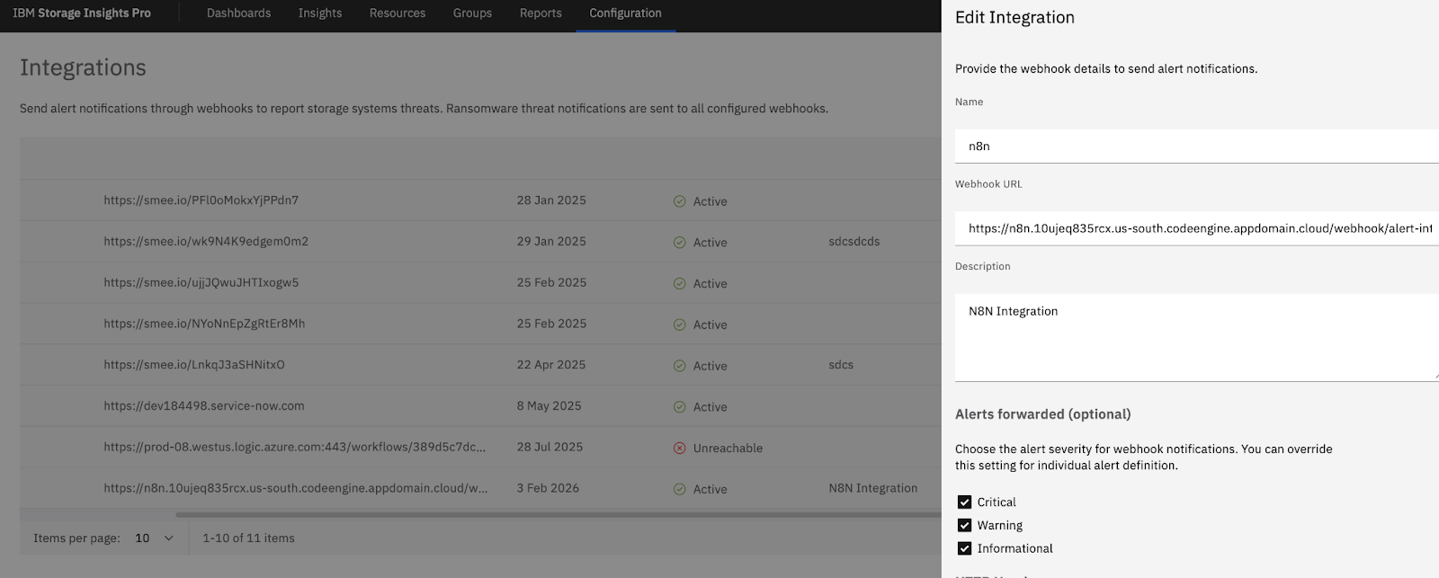The height and width of the screenshot is (578, 1439).
Task: Select the https://smee.io/ujjJQwuJHTIxogw5 URL
Action: tap(201, 282)
